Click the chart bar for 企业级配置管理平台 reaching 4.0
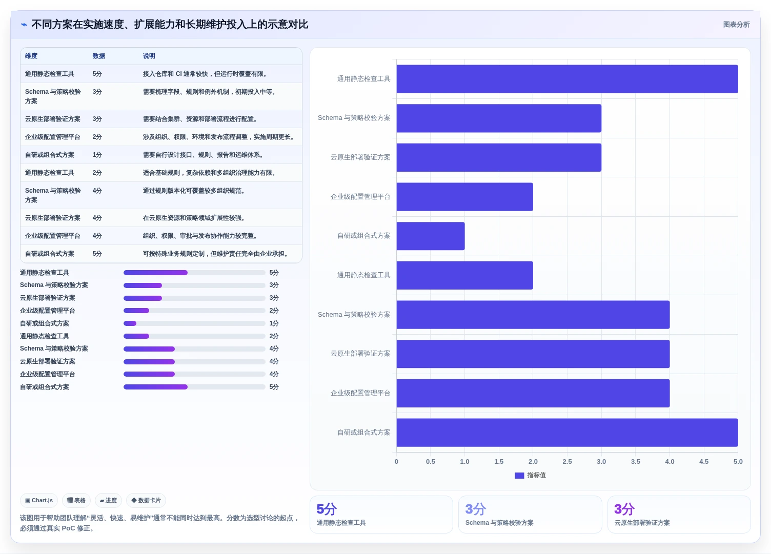Viewport: 771px width, 554px height. (x=533, y=393)
